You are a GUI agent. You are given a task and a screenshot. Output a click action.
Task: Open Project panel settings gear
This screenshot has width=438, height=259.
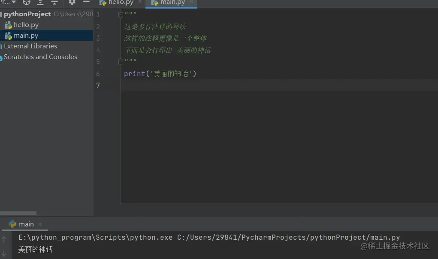(x=72, y=3)
